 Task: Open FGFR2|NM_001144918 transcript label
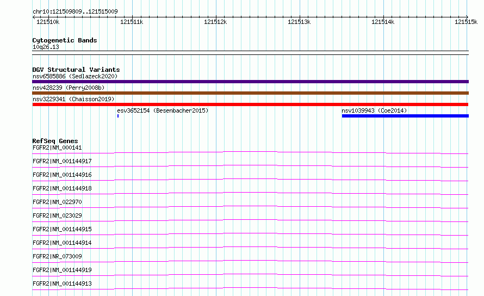point(62,188)
